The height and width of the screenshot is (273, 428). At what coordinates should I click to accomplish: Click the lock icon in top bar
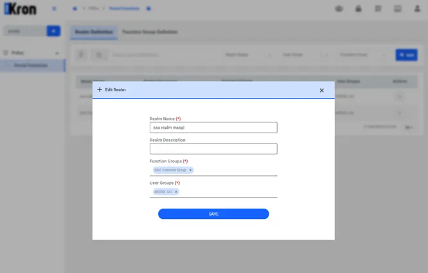pos(359,9)
